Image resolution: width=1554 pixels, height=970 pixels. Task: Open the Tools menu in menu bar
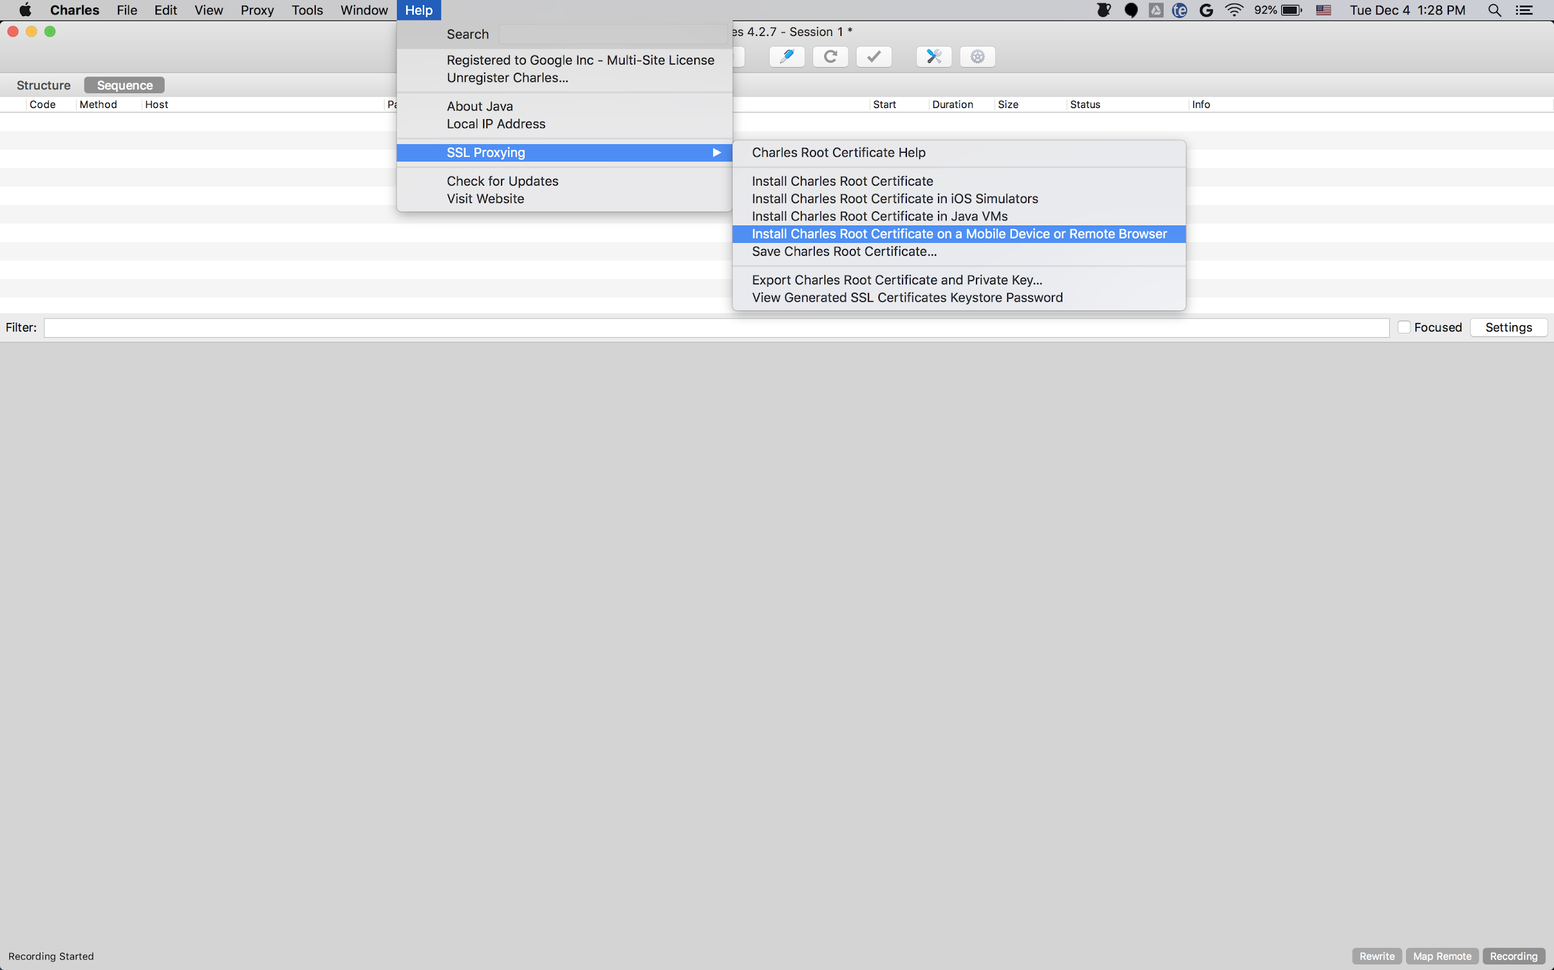point(307,11)
